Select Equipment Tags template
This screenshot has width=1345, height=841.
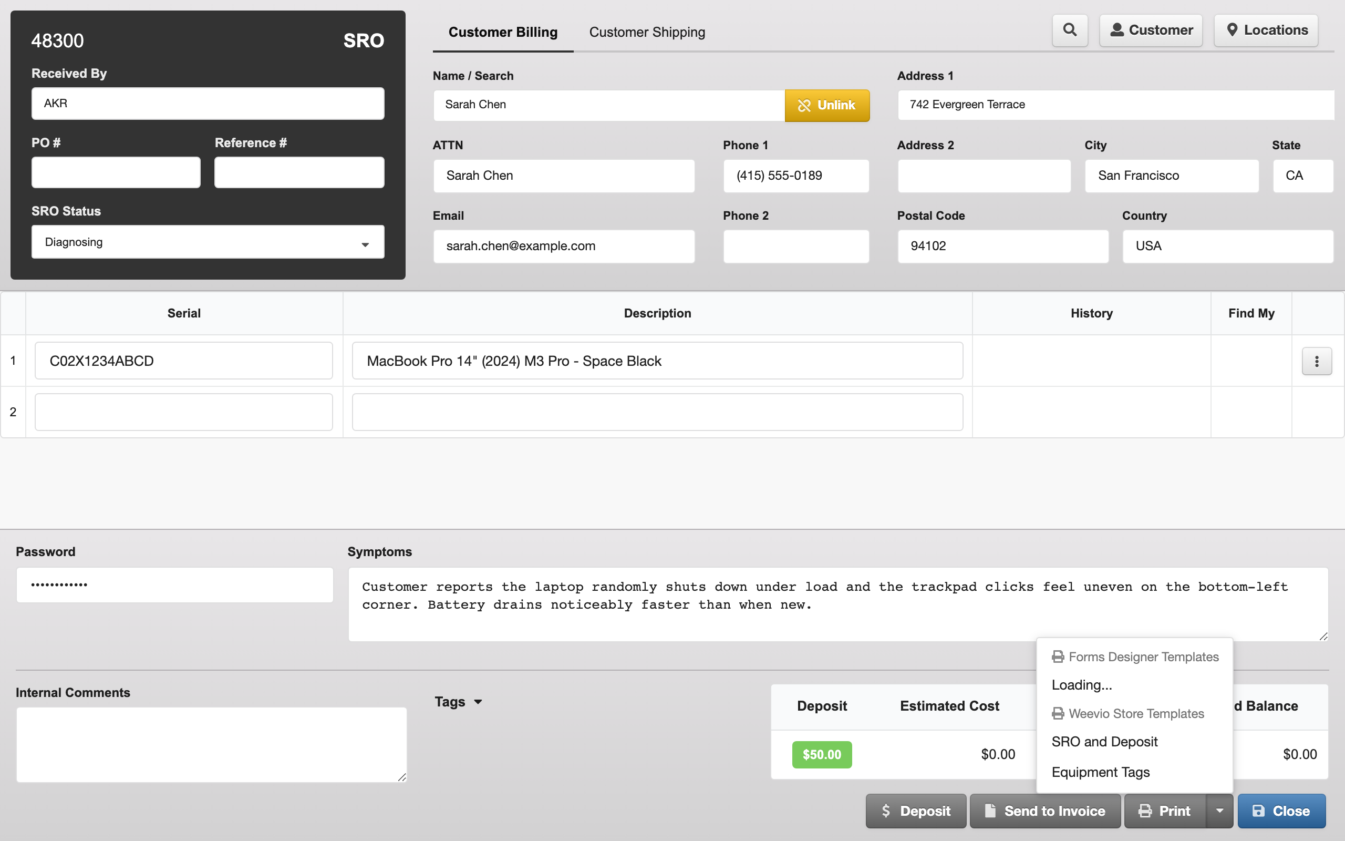(x=1101, y=772)
